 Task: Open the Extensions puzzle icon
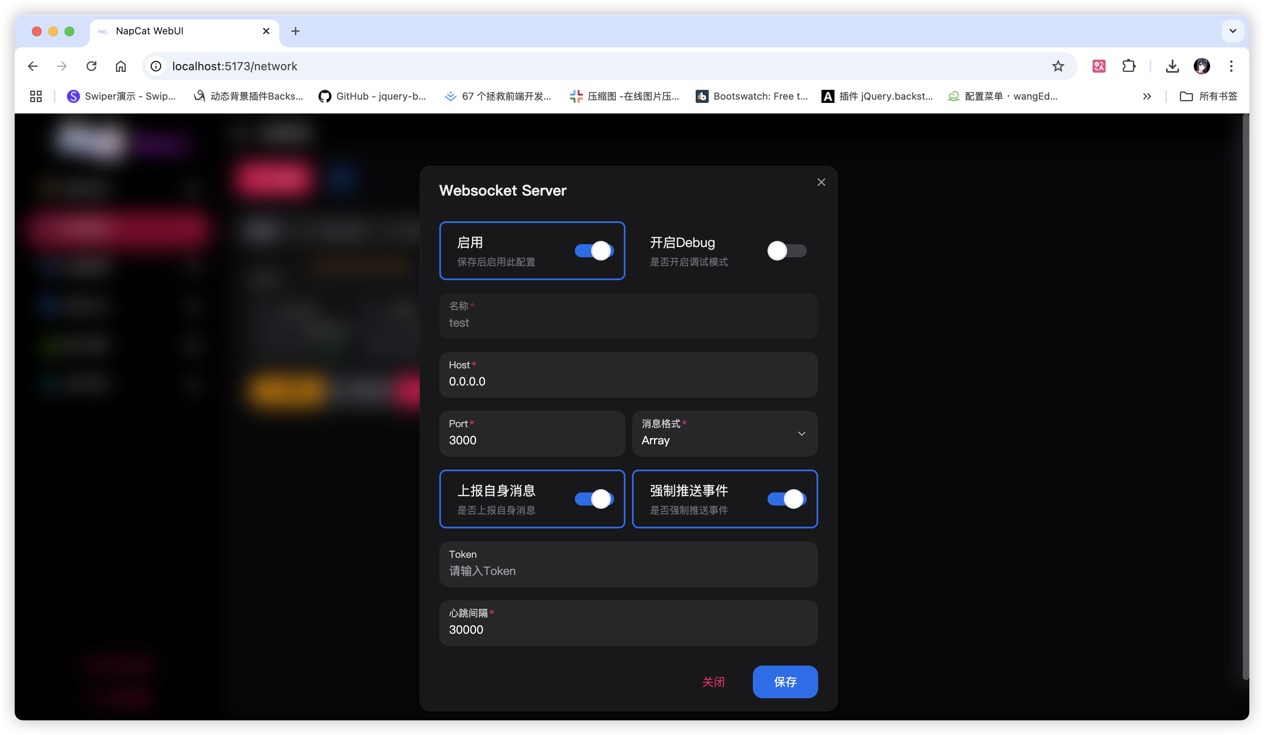tap(1128, 66)
